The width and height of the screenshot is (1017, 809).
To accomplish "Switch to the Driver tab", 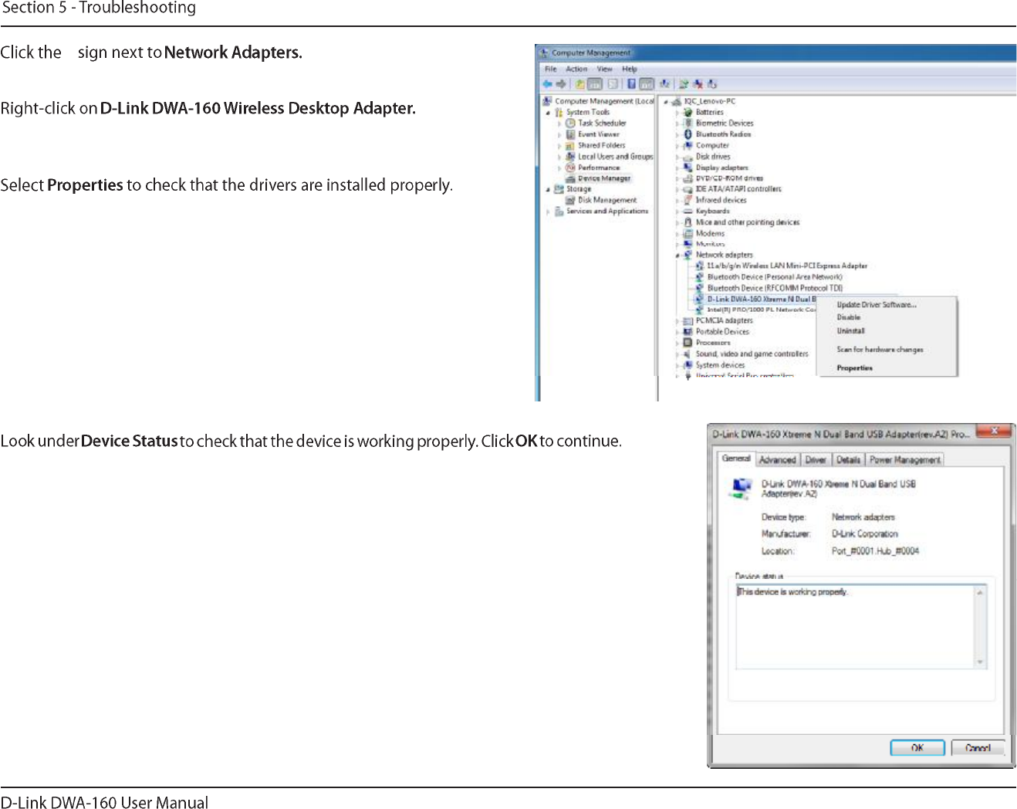I will click(x=816, y=460).
